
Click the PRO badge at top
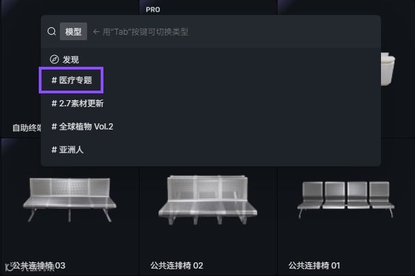pos(153,10)
